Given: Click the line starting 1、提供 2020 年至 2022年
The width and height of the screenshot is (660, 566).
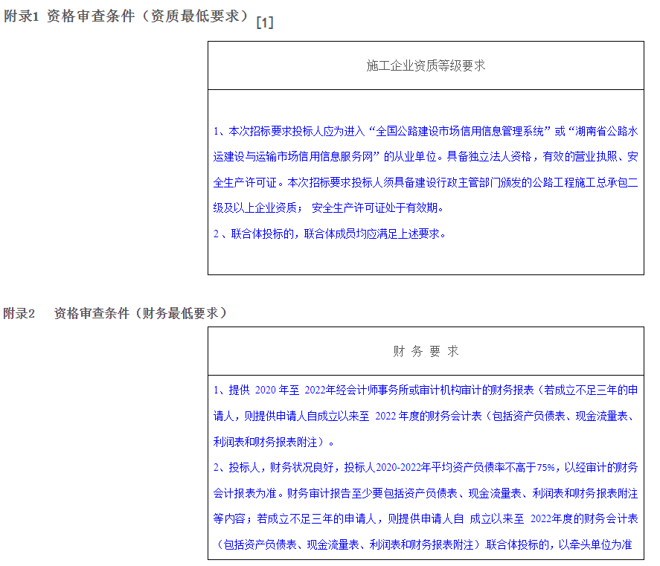Looking at the screenshot, I should pos(426,390).
